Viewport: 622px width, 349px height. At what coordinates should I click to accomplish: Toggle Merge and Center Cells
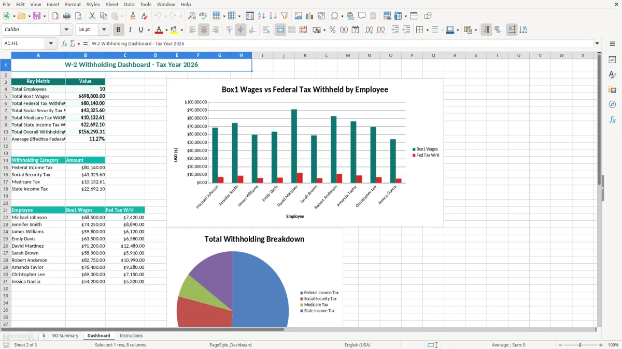pyautogui.click(x=280, y=30)
